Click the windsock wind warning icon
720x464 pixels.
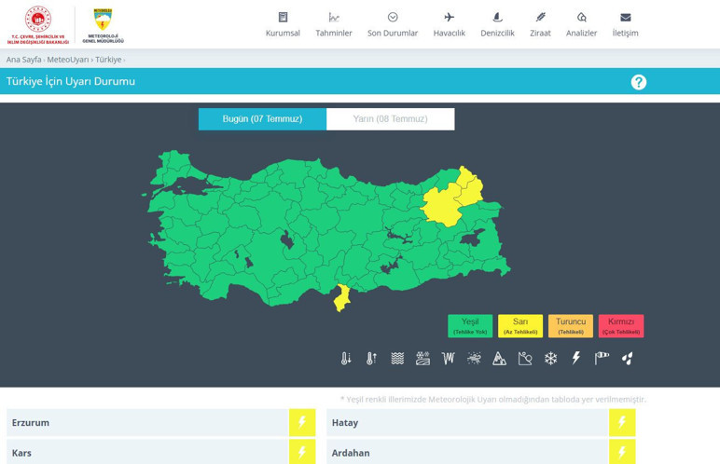(x=602, y=358)
